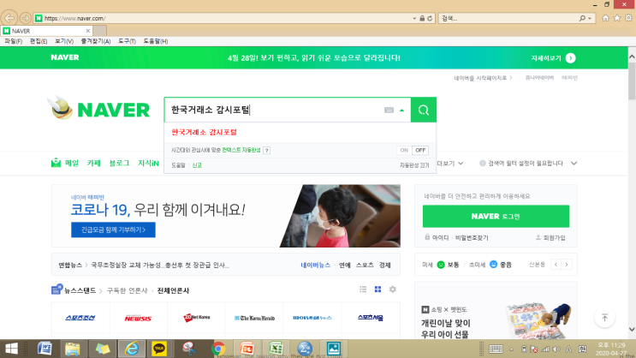Image resolution: width=636 pixels, height=358 pixels.
Task: Click the scroll-to-top arrow button
Action: click(x=604, y=318)
